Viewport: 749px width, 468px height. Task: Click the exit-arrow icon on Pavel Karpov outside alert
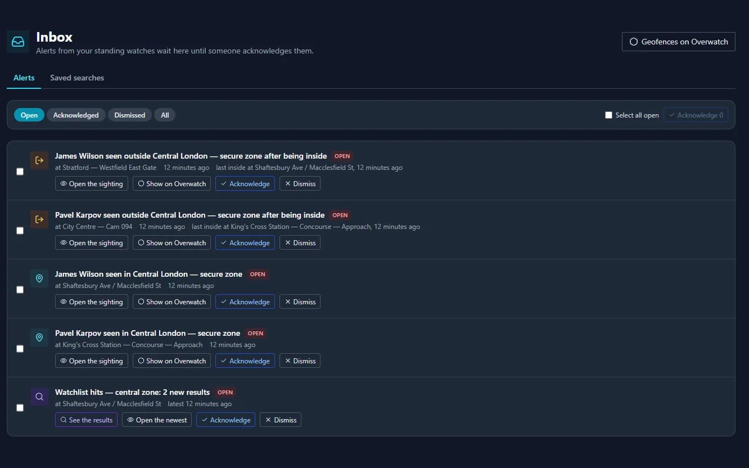(x=39, y=219)
